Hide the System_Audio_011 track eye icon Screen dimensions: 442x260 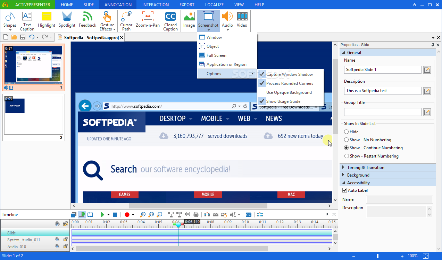point(57,239)
